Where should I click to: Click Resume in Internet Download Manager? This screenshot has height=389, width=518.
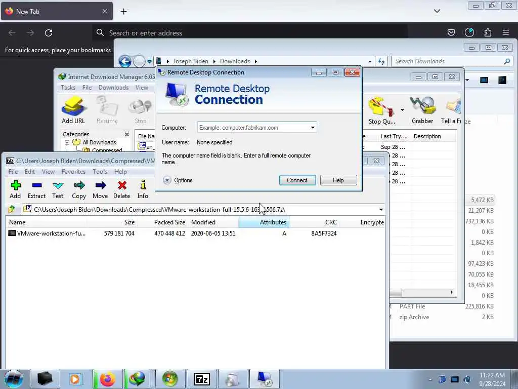(x=107, y=110)
